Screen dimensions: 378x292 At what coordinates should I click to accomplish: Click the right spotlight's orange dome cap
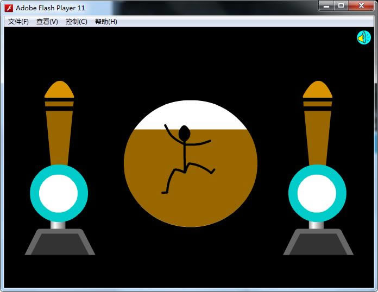(x=318, y=90)
